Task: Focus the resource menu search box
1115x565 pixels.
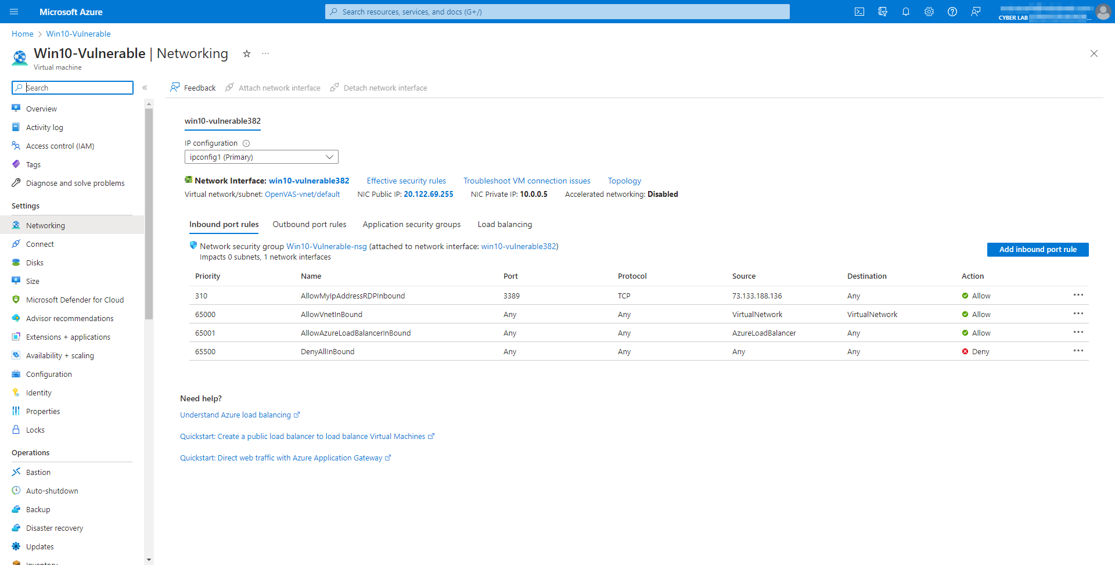Action: [73, 88]
